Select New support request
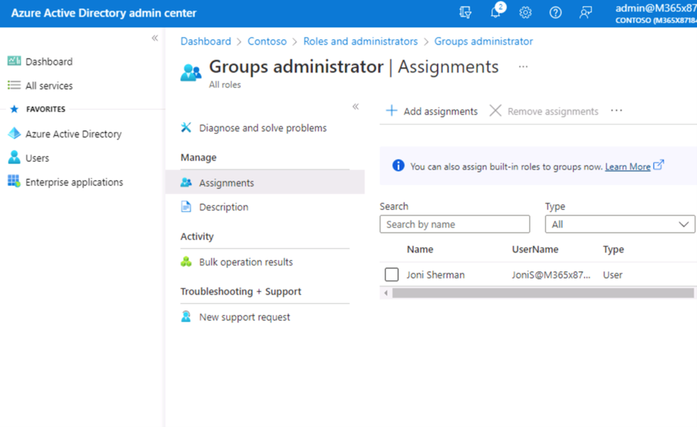Screen dimensions: 697x427 (244, 317)
